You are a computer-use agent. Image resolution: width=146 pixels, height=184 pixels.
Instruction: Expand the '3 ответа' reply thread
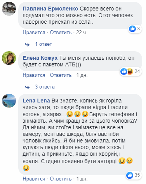pyautogui.click(x=45, y=87)
